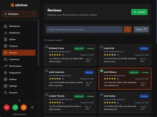157x117 pixels.
Task: Click the Adminee logo
Action: [x=19, y=5]
